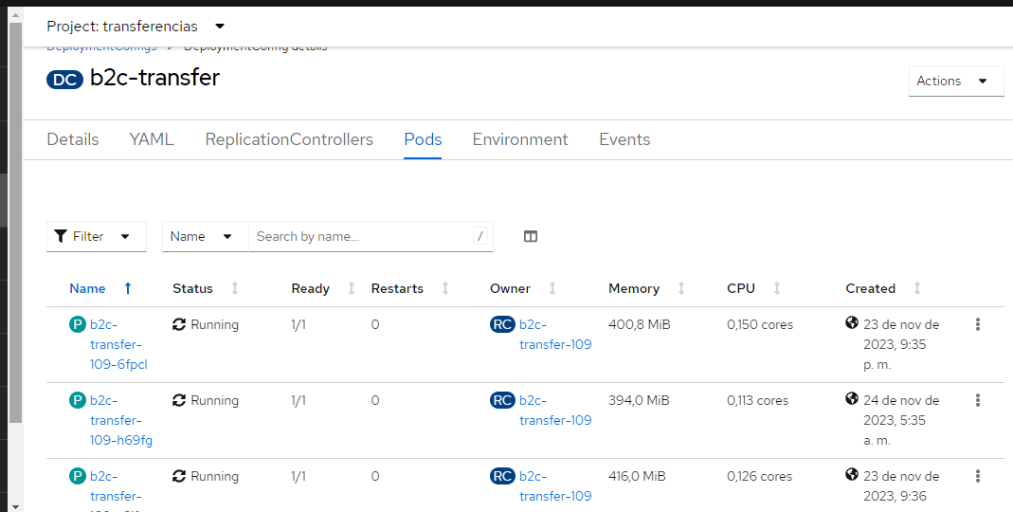Viewport: 1013px width, 512px height.
Task: Click the 416,0 MiB memory value
Action: [637, 476]
